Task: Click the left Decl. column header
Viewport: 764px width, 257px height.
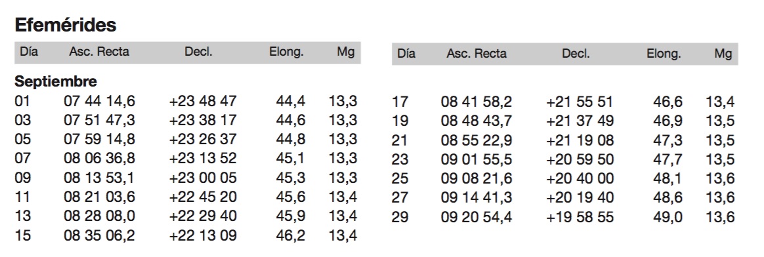Action: (198, 52)
